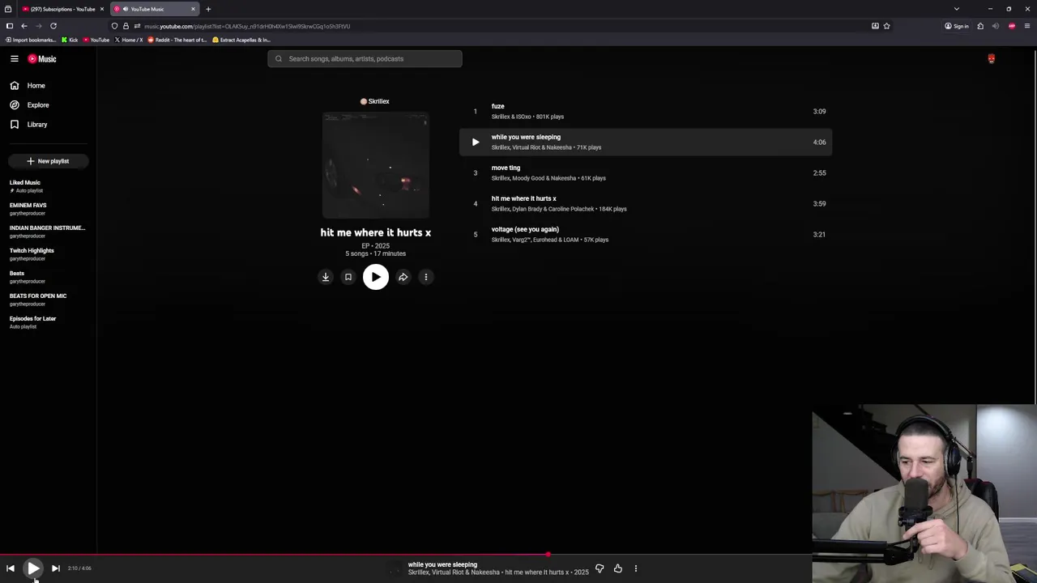Focus the search songs, albums, artists field
The image size is (1037, 583).
pyautogui.click(x=365, y=58)
